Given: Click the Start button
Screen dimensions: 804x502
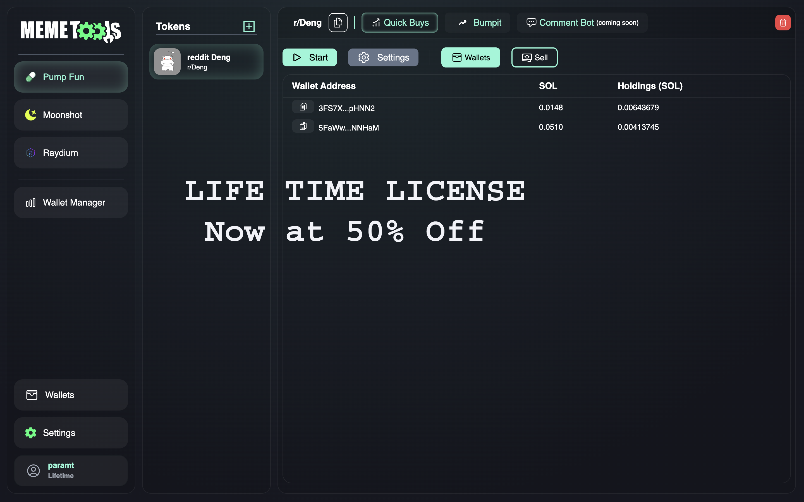Looking at the screenshot, I should click(310, 57).
